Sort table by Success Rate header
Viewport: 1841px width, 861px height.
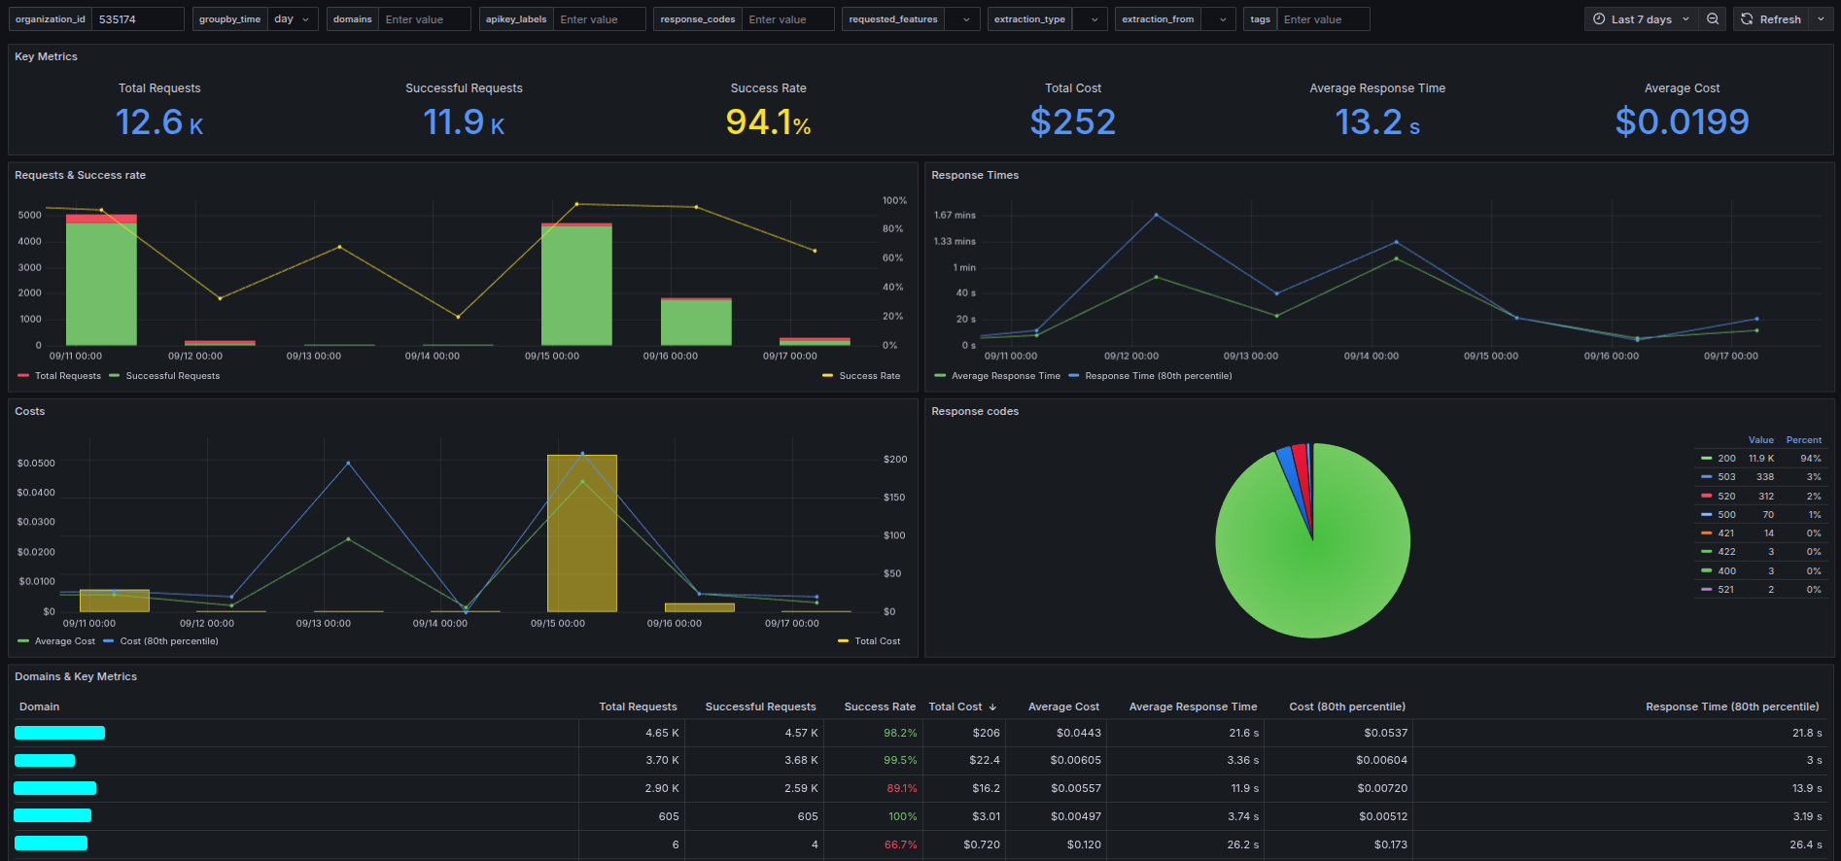[x=879, y=707]
